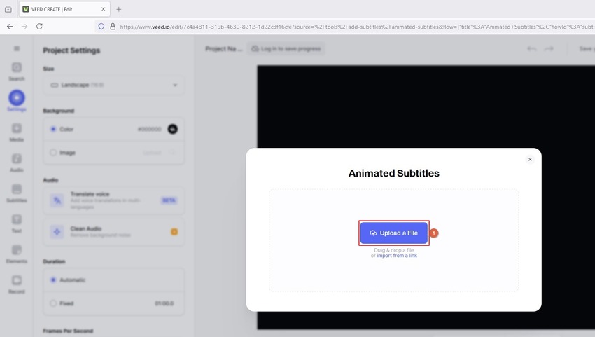The image size is (595, 337).
Task: Click the shield tracking protection icon
Action: (101, 27)
